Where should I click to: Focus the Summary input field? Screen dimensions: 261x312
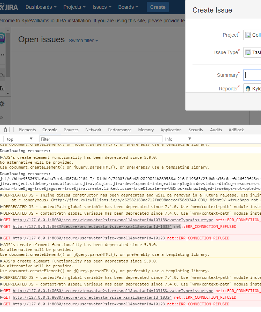252,75
